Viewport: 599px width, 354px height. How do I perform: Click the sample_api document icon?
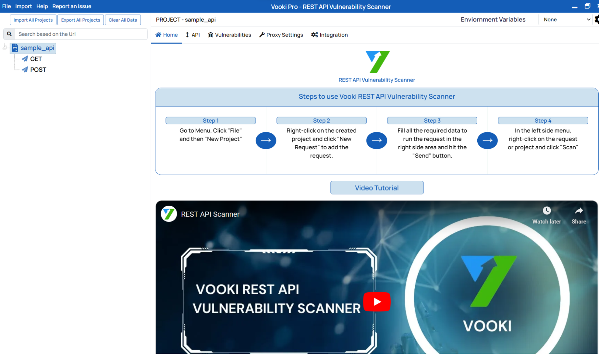pos(15,48)
